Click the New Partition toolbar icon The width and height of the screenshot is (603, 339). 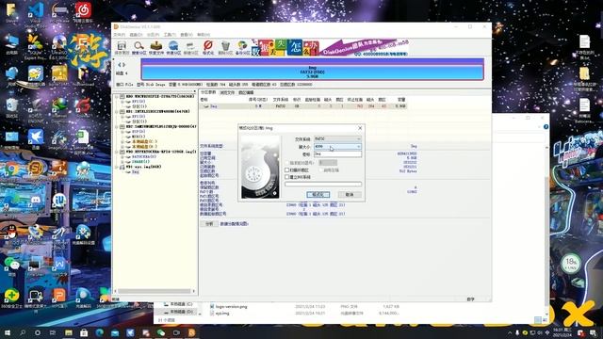point(190,47)
